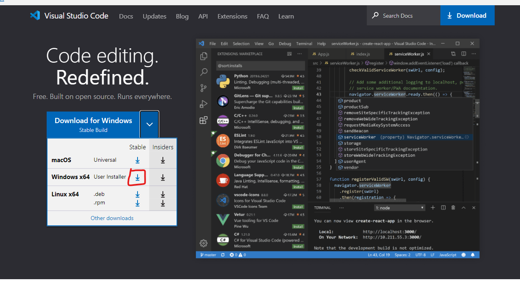520x282 pixels.
Task: Click the top-right Download button
Action: coord(467,16)
